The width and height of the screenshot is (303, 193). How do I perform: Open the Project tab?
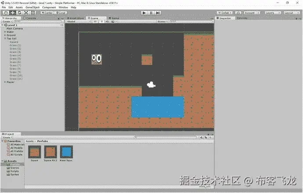[x=10, y=134]
